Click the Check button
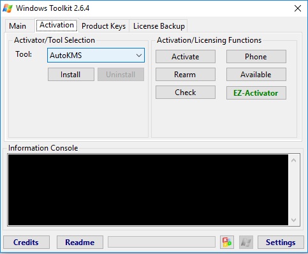 tap(186, 93)
